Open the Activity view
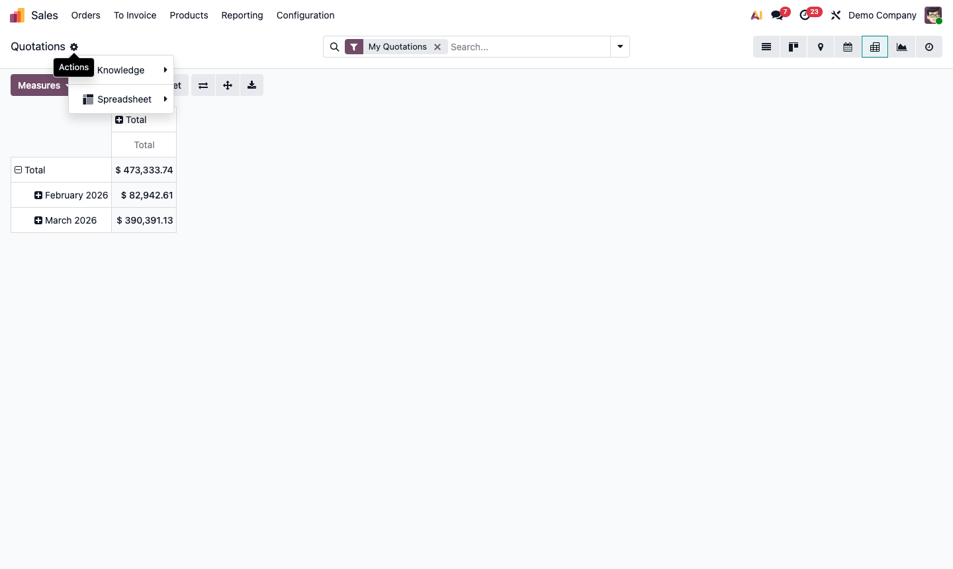The width and height of the screenshot is (953, 569). click(x=929, y=47)
